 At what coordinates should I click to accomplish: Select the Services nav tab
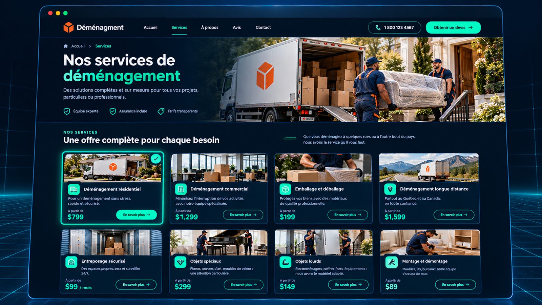[179, 27]
